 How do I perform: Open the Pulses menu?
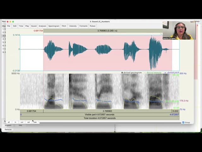pyautogui.click(x=92, y=26)
